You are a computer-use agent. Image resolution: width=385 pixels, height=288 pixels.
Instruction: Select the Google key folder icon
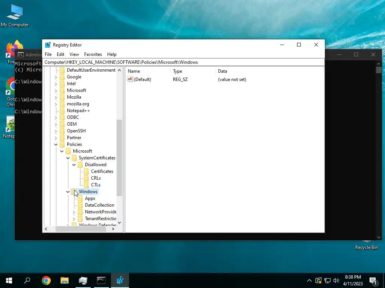(x=62, y=77)
